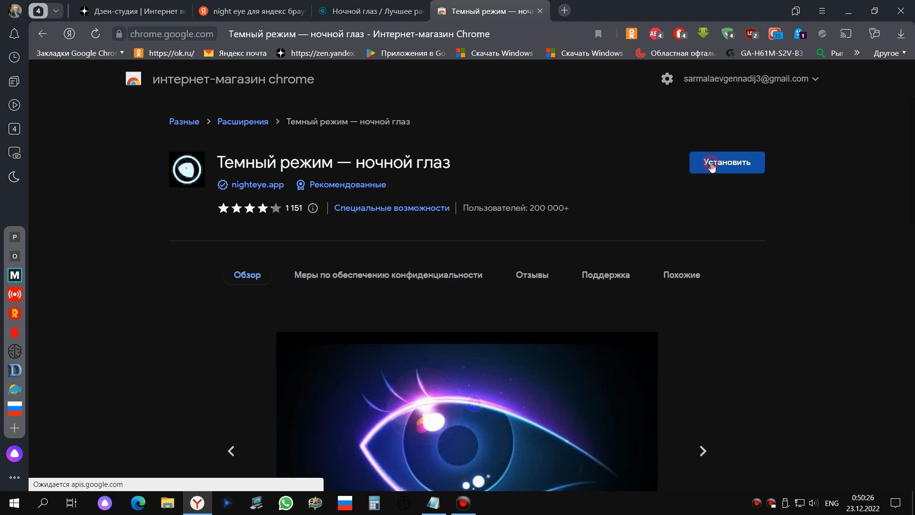Open the nighteye.app developer link

[257, 185]
